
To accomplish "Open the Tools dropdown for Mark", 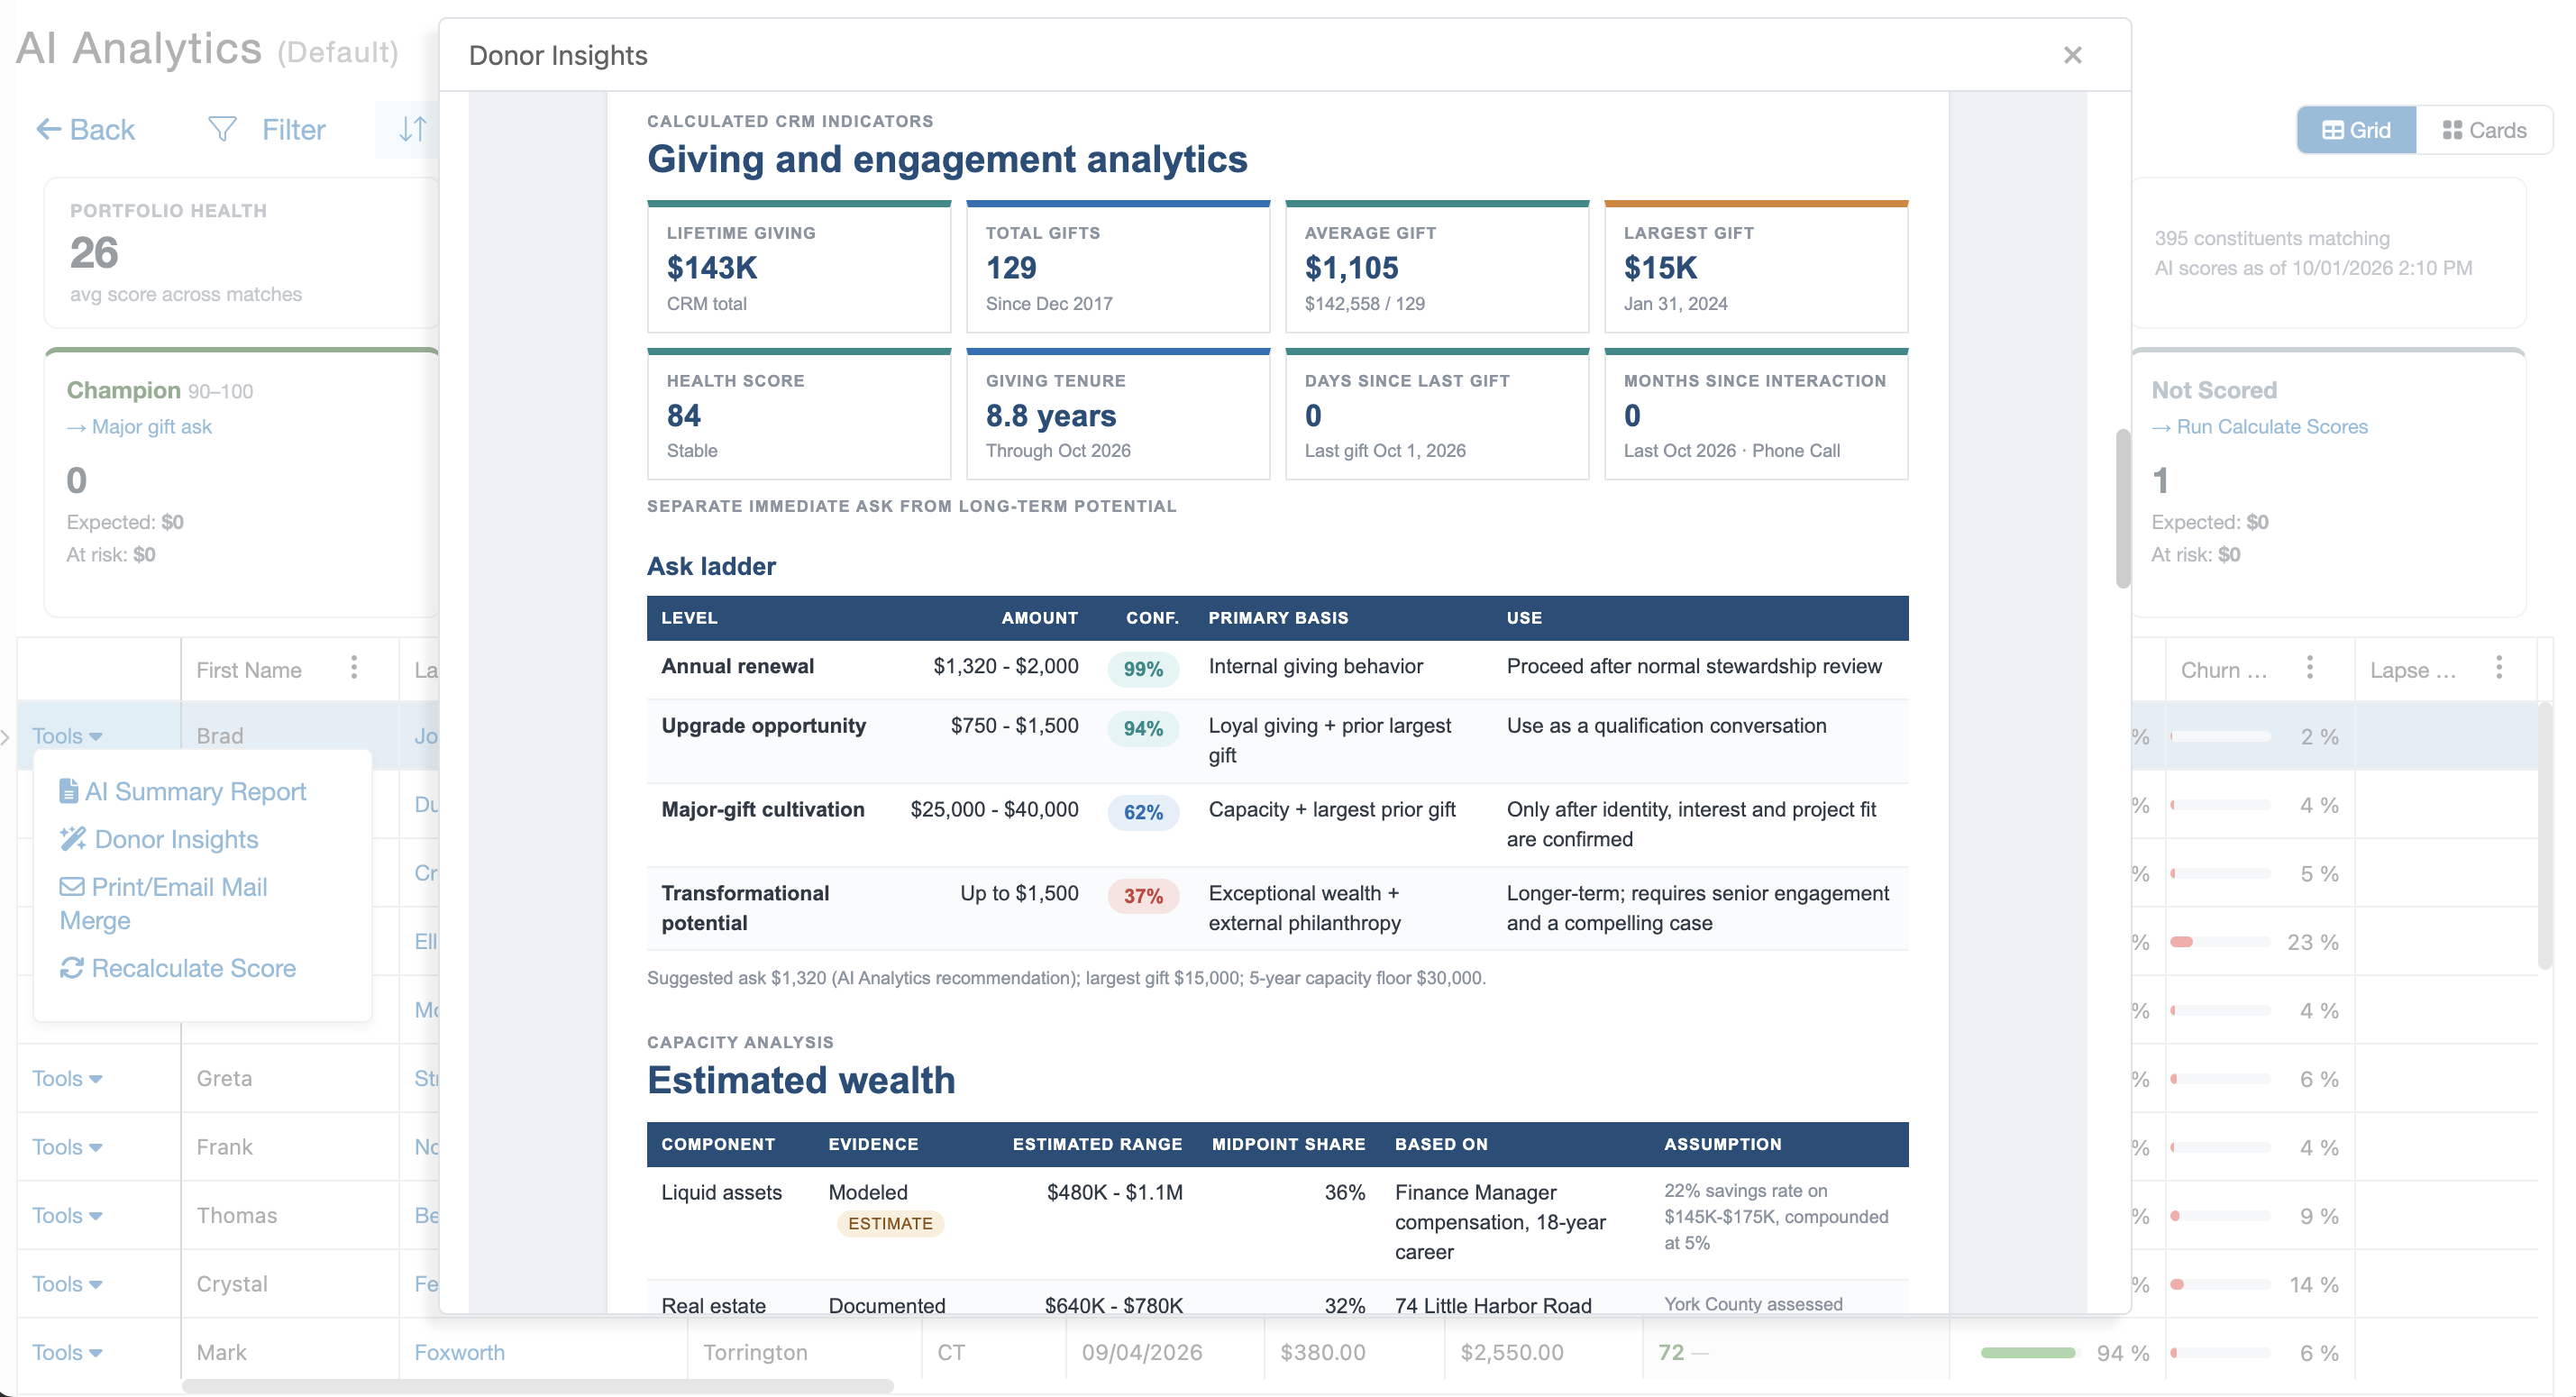I will [x=67, y=1352].
